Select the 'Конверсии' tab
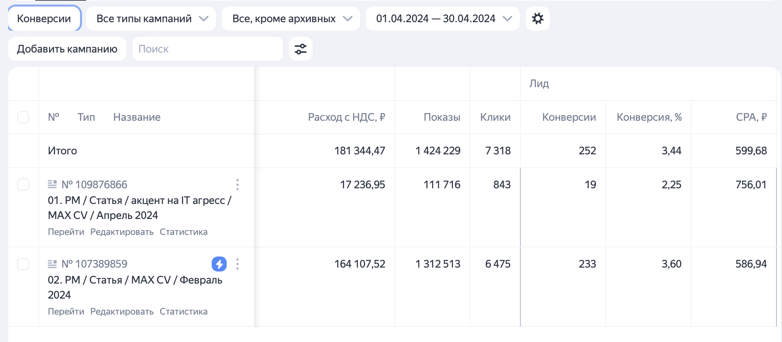Viewport: 782px width, 342px height. (x=44, y=19)
